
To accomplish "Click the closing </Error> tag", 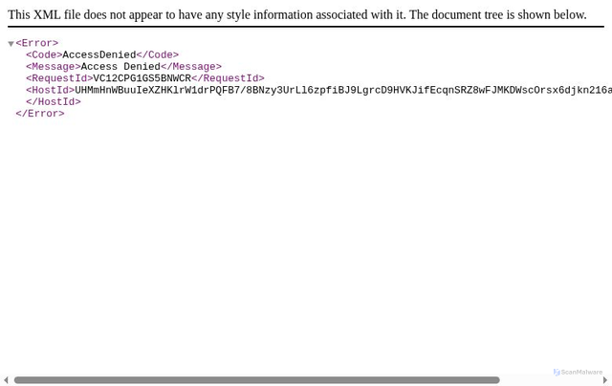I will [40, 114].
